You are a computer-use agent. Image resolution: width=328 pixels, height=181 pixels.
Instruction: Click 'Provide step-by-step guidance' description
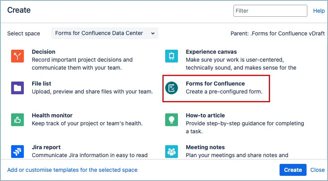point(245,127)
